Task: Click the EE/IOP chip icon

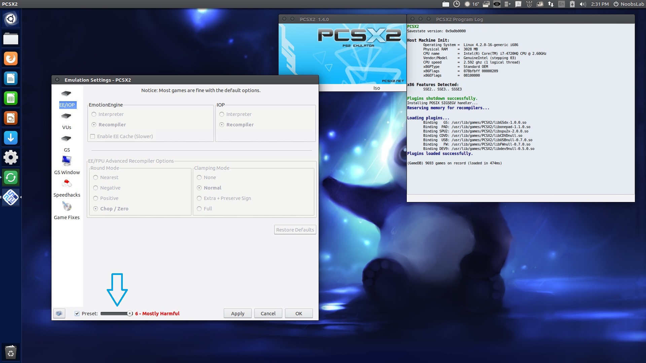Action: point(66,93)
